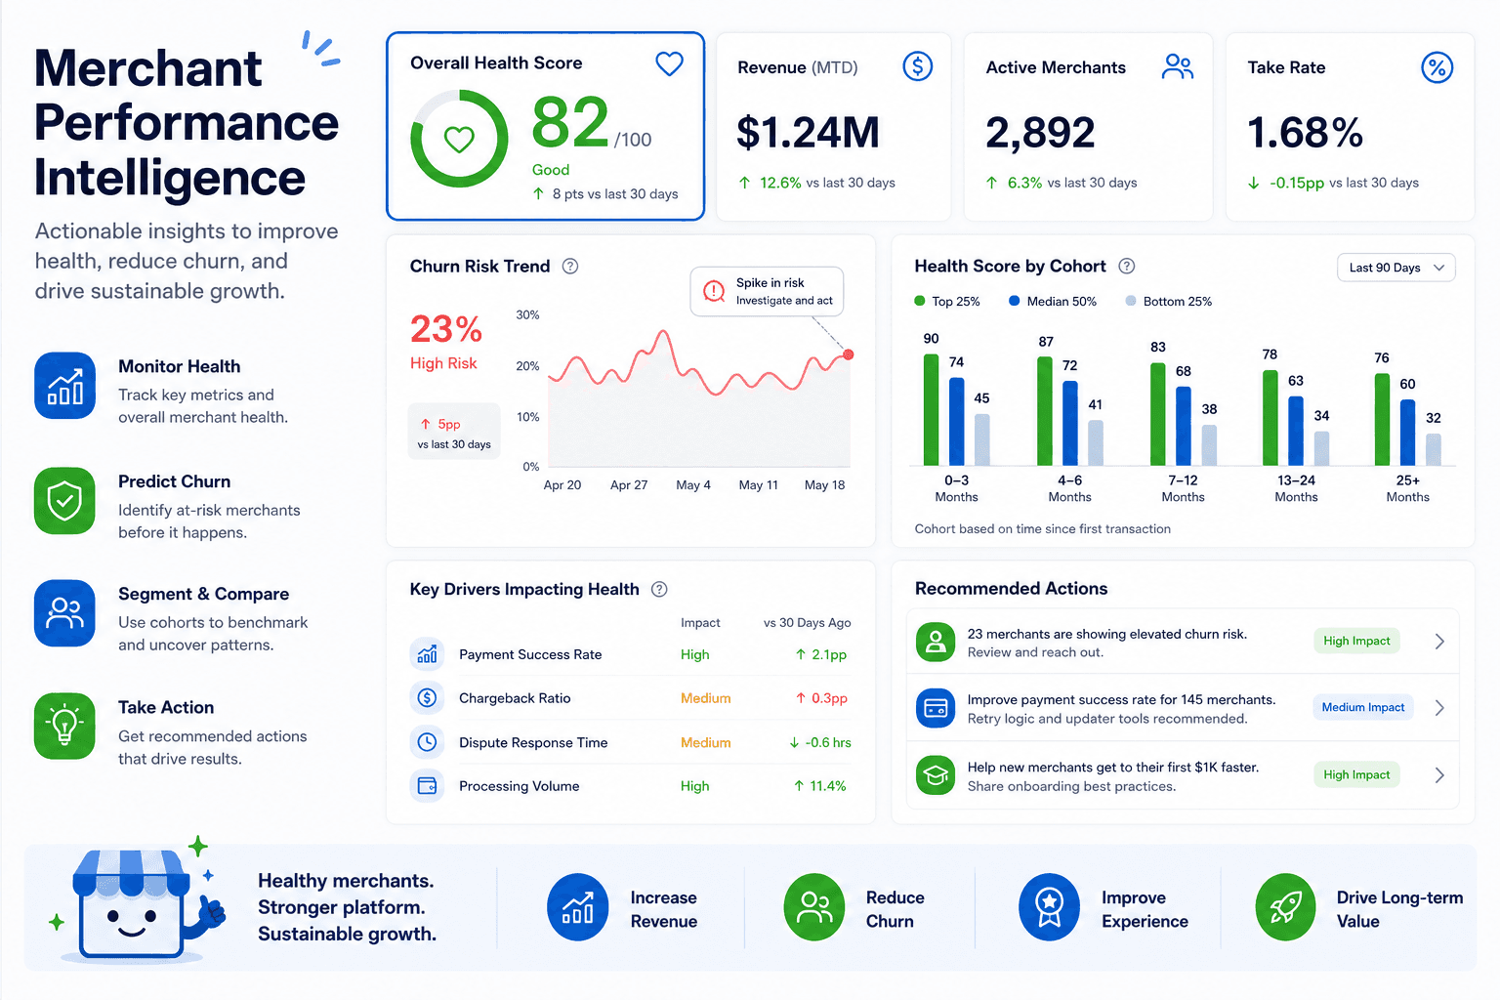Open help icon next to Health Score by Cohort
This screenshot has width=1500, height=1000.
(x=1126, y=266)
